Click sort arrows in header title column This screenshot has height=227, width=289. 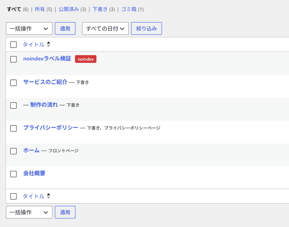click(48, 44)
